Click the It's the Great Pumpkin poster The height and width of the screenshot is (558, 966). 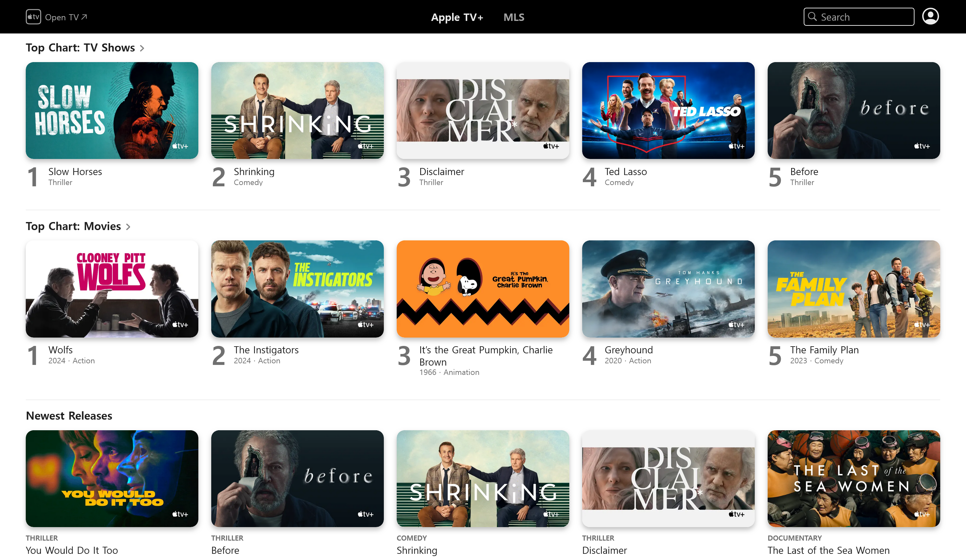pos(483,288)
